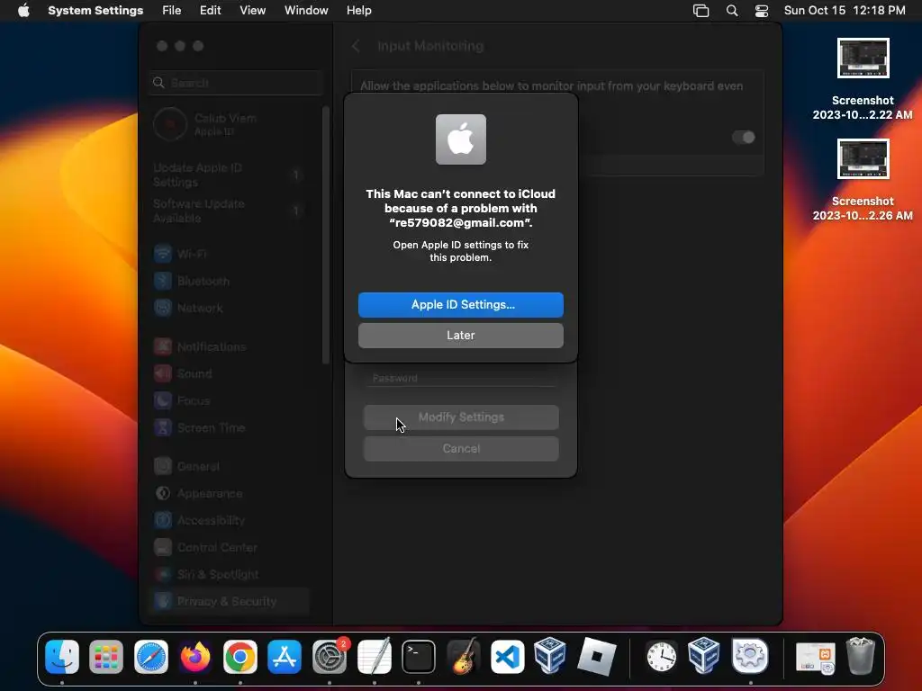Open the App Store Dock icon
The width and height of the screenshot is (922, 691).
[285, 656]
